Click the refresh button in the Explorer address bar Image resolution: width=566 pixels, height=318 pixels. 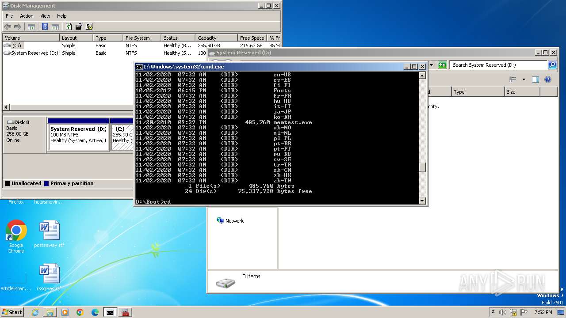(442, 65)
